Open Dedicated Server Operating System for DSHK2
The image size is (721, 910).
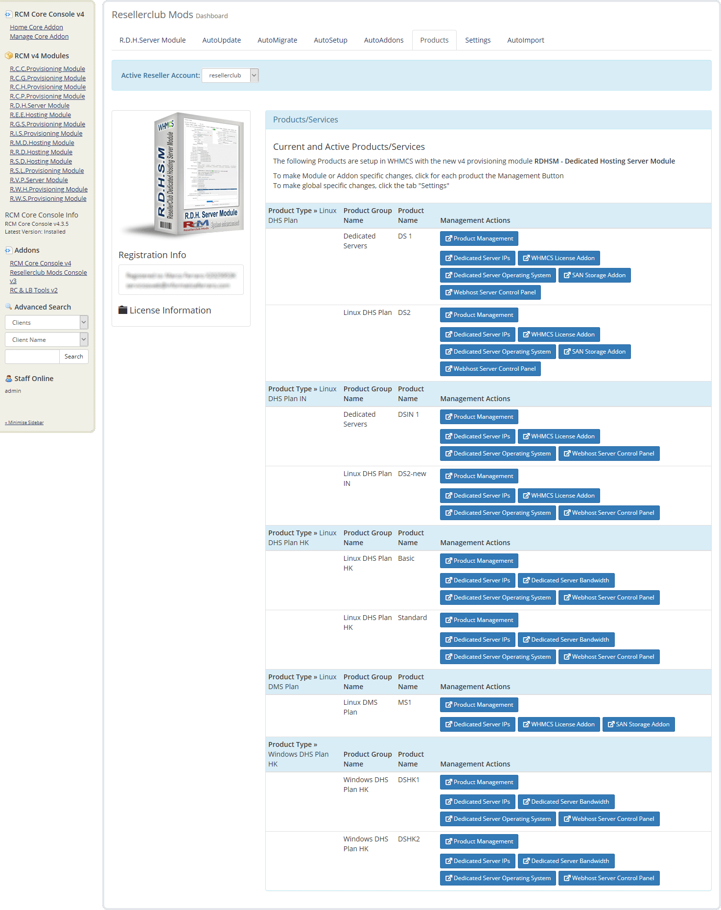point(498,878)
